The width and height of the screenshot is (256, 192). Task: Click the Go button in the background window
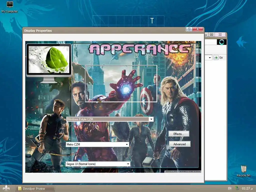221,57
